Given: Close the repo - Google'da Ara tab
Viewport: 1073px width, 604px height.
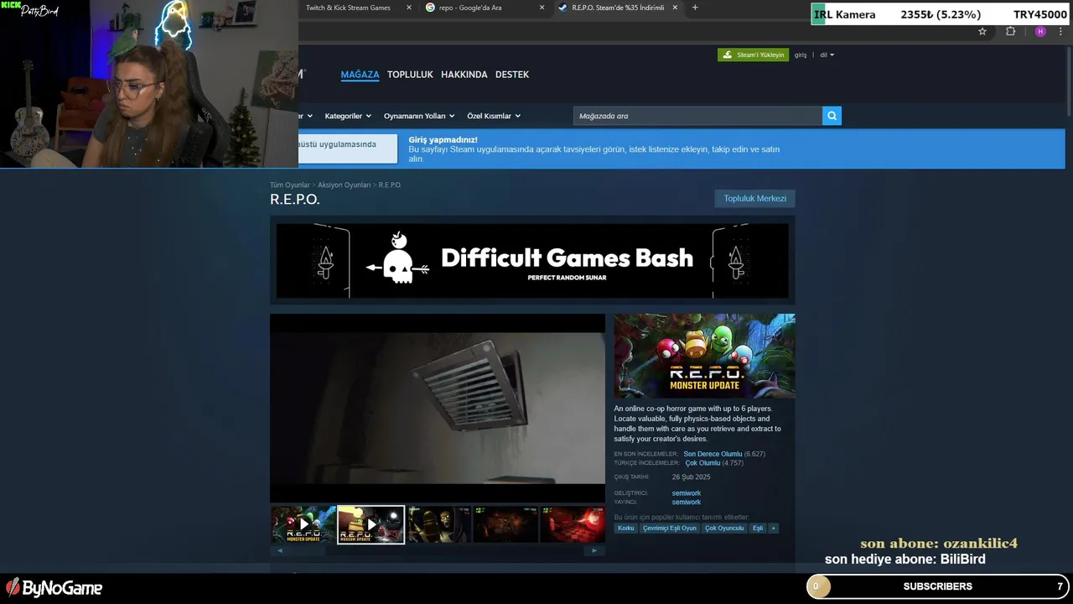Looking at the screenshot, I should click(x=542, y=8).
